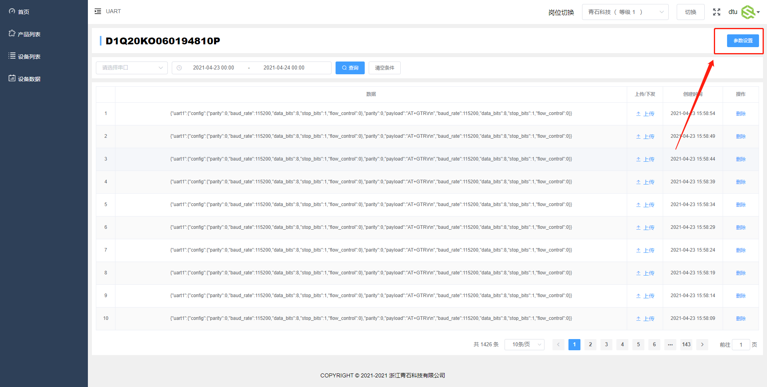Click the 首页 dashboard icon in sidebar

point(12,12)
